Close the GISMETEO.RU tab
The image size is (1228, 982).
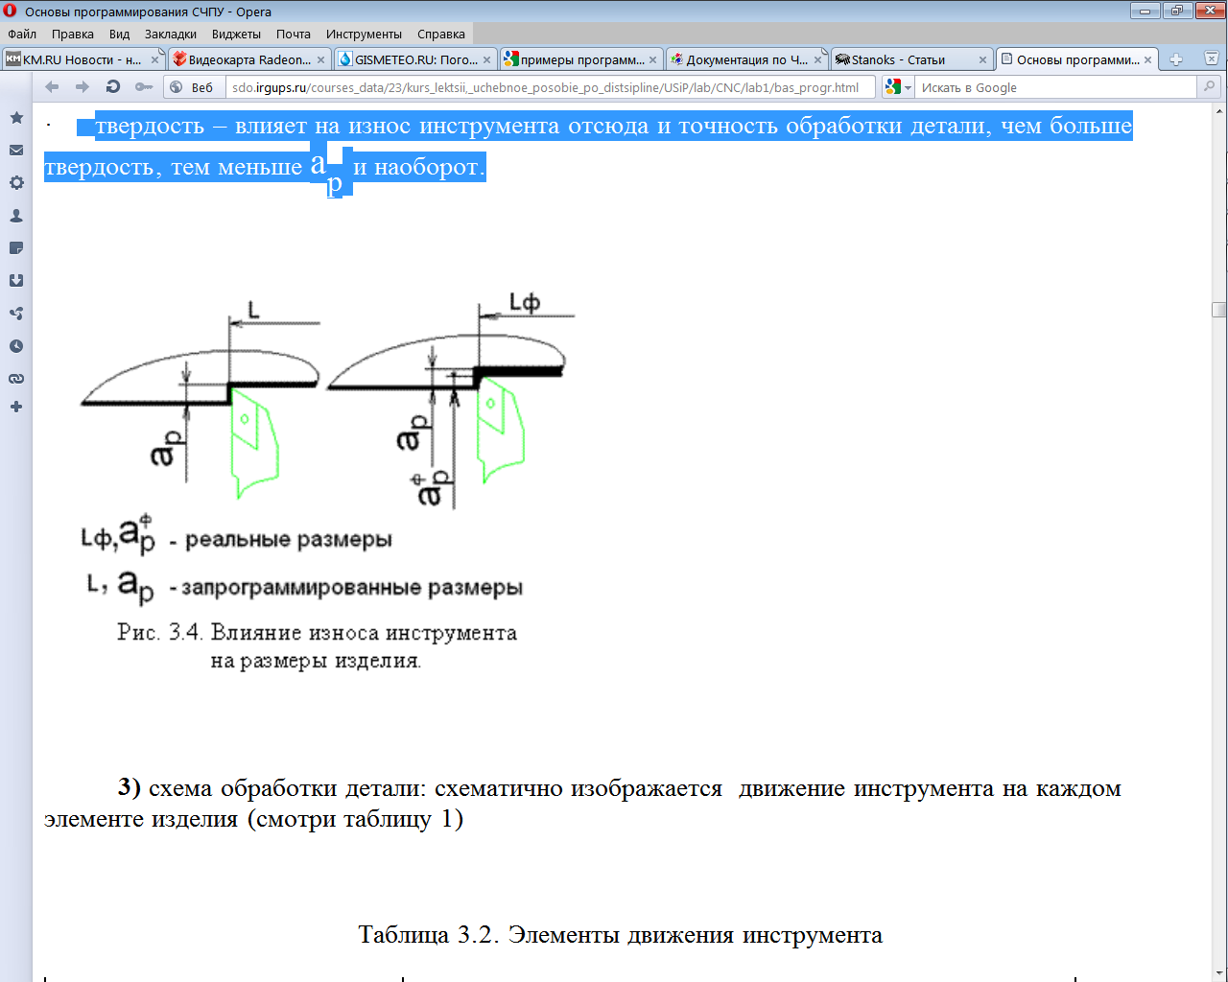[x=487, y=59]
